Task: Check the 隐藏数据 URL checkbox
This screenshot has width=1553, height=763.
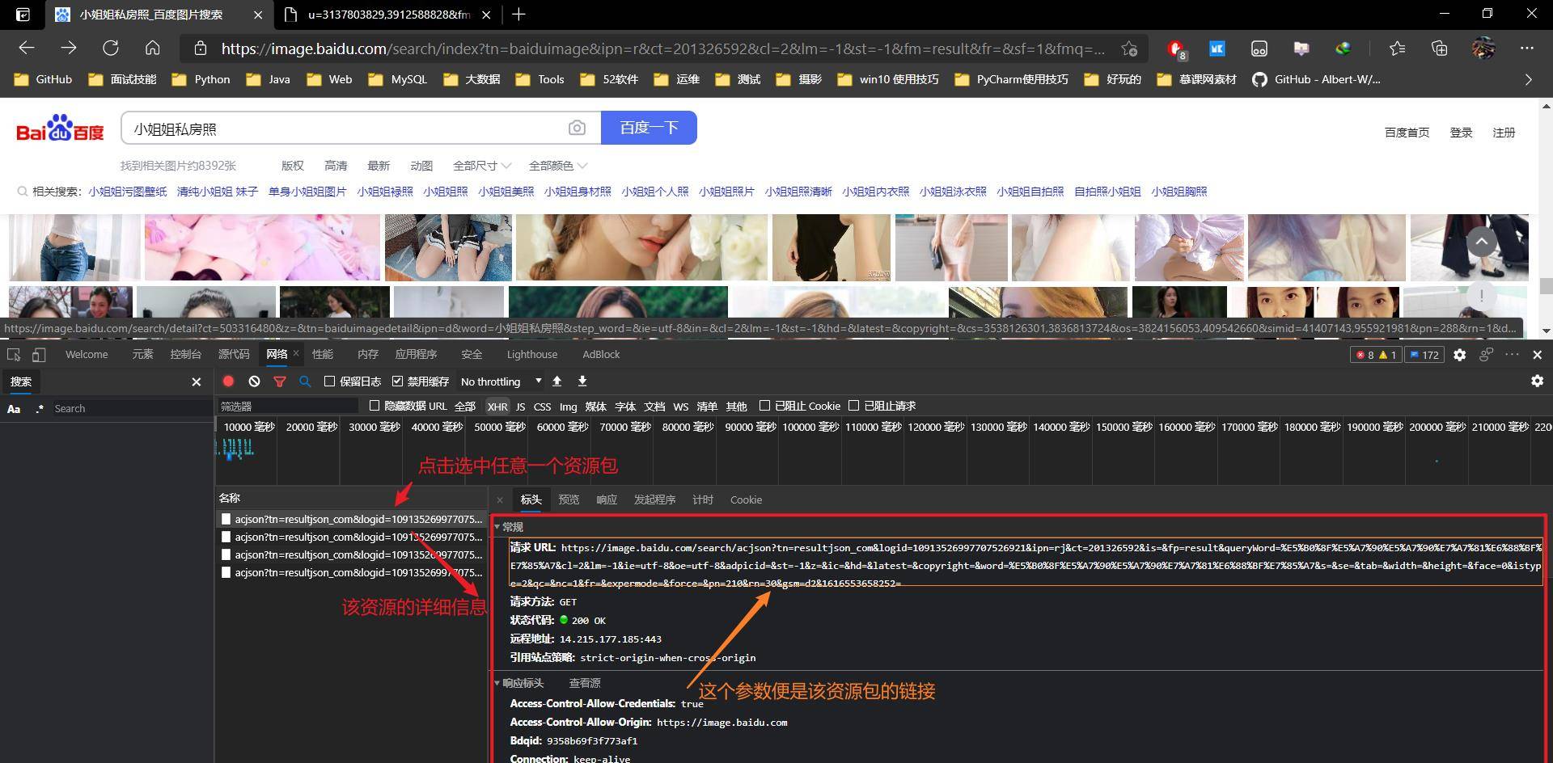Action: pyautogui.click(x=374, y=406)
